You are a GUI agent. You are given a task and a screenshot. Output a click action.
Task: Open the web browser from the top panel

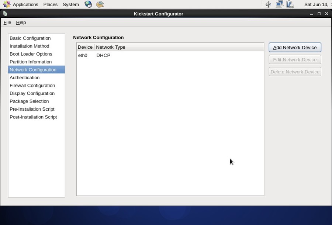click(x=87, y=4)
